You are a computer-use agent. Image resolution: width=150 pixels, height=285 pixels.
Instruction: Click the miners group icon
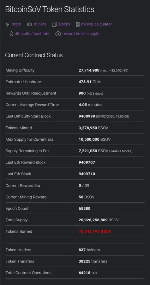point(30,24)
